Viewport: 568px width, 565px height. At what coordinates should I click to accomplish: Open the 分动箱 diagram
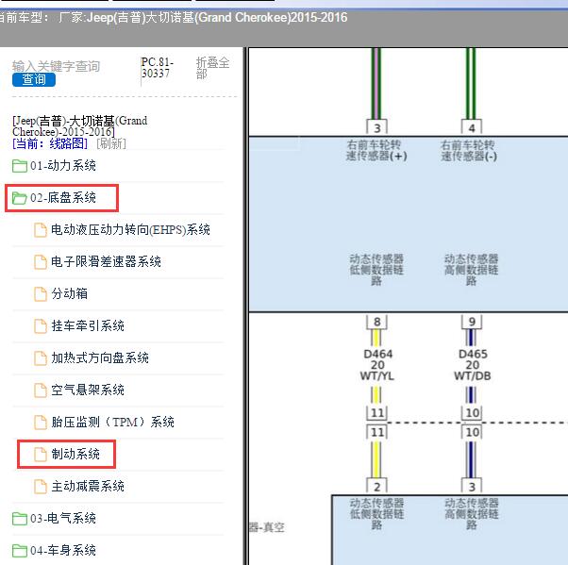click(69, 293)
